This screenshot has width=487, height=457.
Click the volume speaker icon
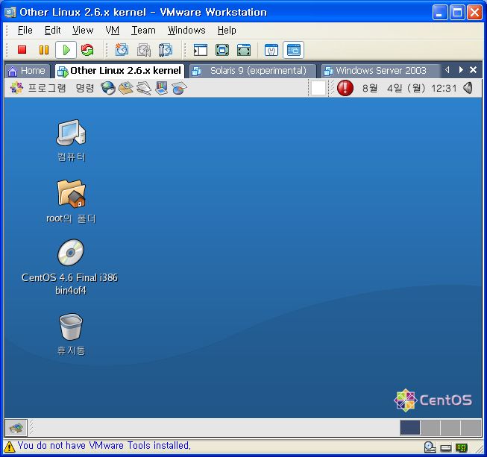pyautogui.click(x=468, y=88)
